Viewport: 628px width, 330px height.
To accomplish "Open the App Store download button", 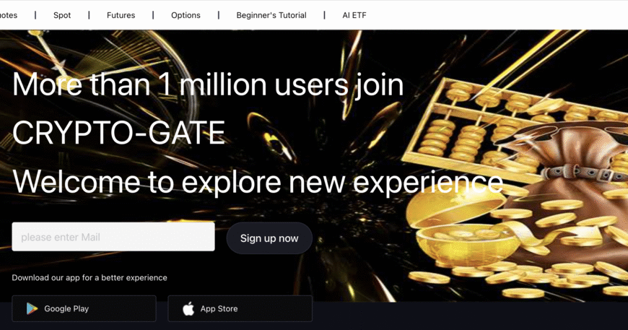I will (240, 308).
